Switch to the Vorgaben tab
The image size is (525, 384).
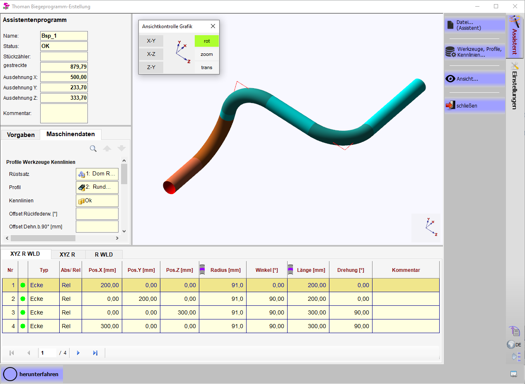21,135
